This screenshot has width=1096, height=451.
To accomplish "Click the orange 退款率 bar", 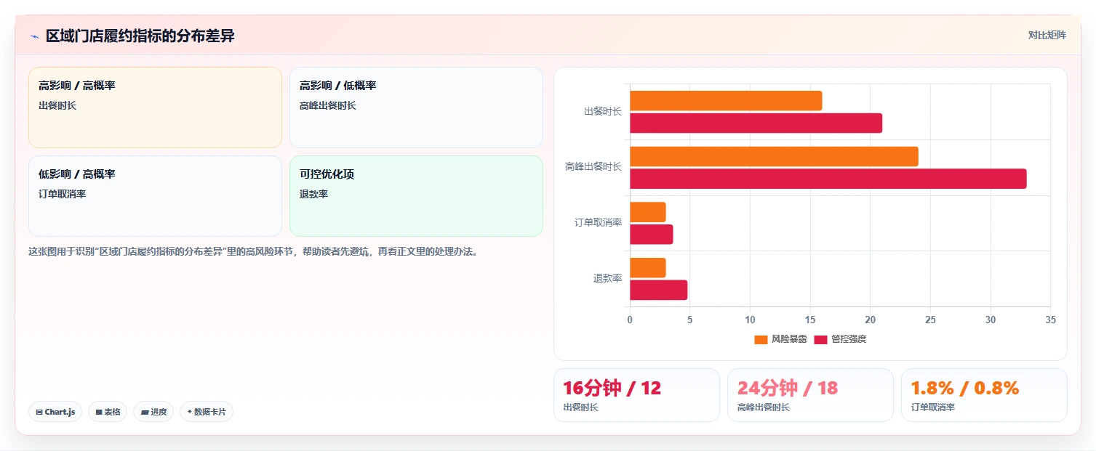I will [648, 268].
